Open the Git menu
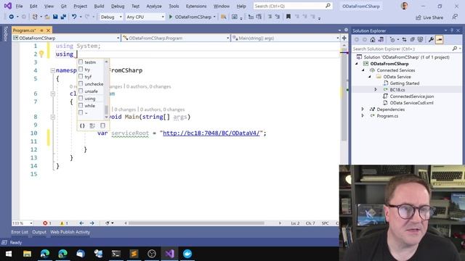Screen dimensions: 465x261 pyautogui.click(x=63, y=6)
